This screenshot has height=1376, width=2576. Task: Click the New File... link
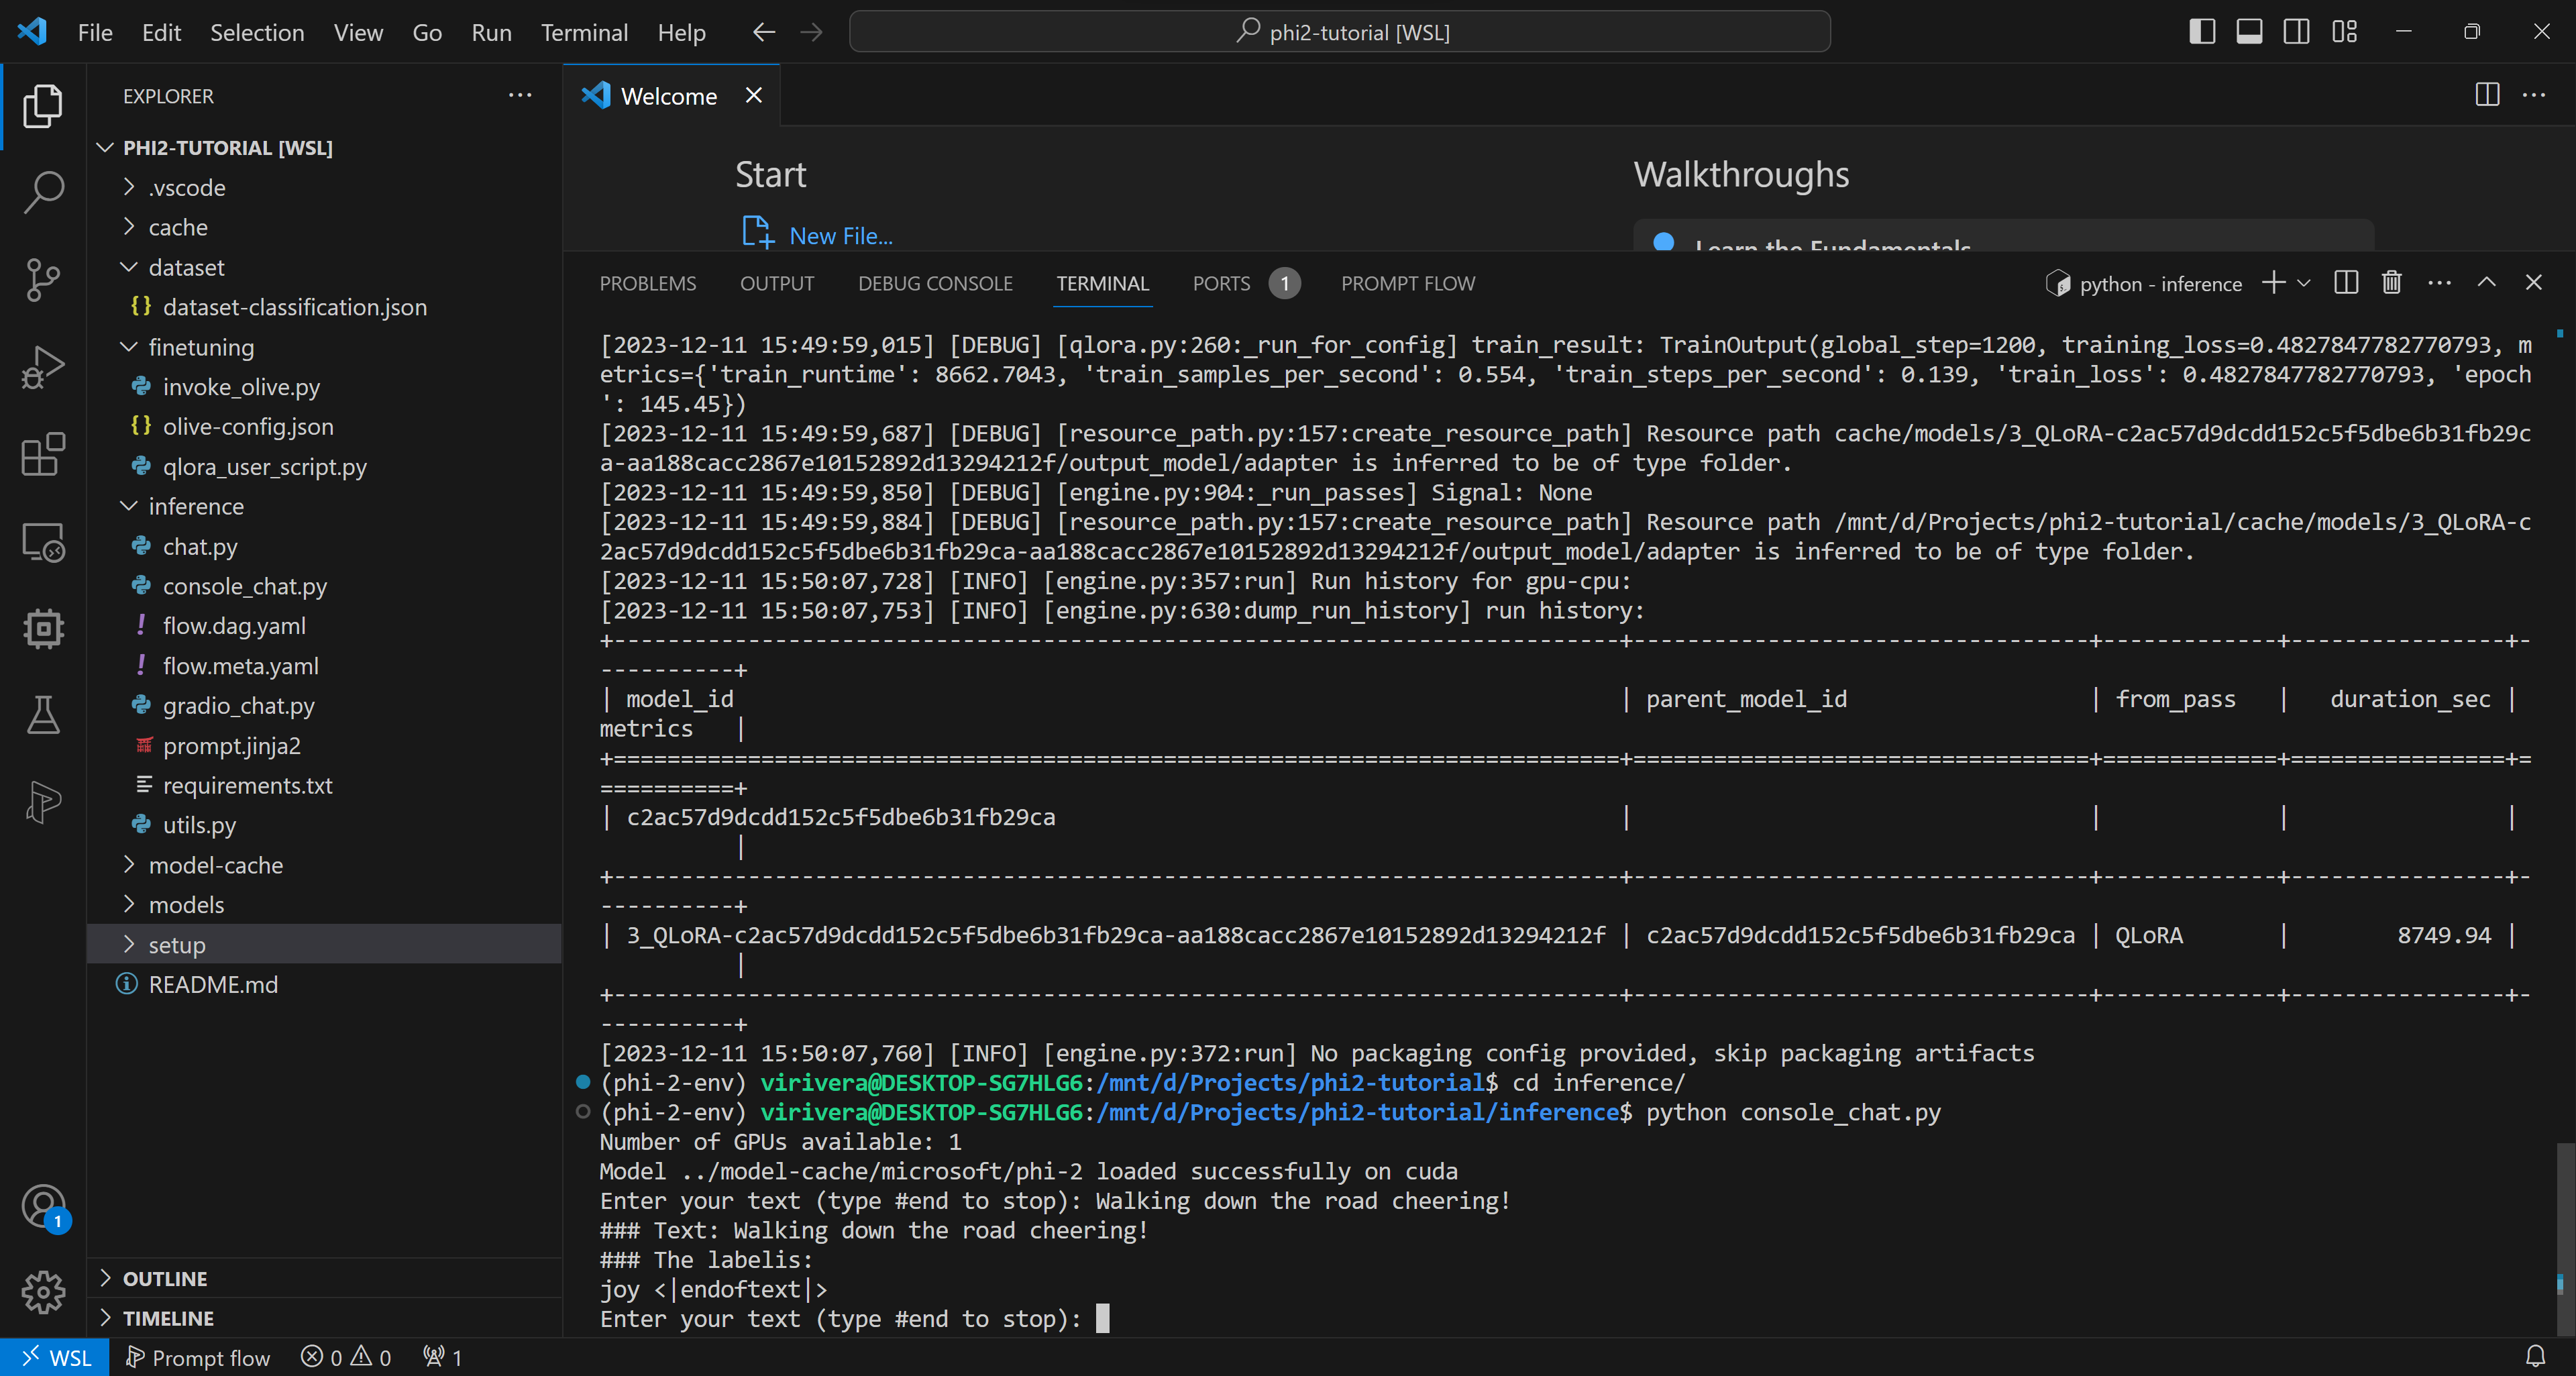point(840,235)
